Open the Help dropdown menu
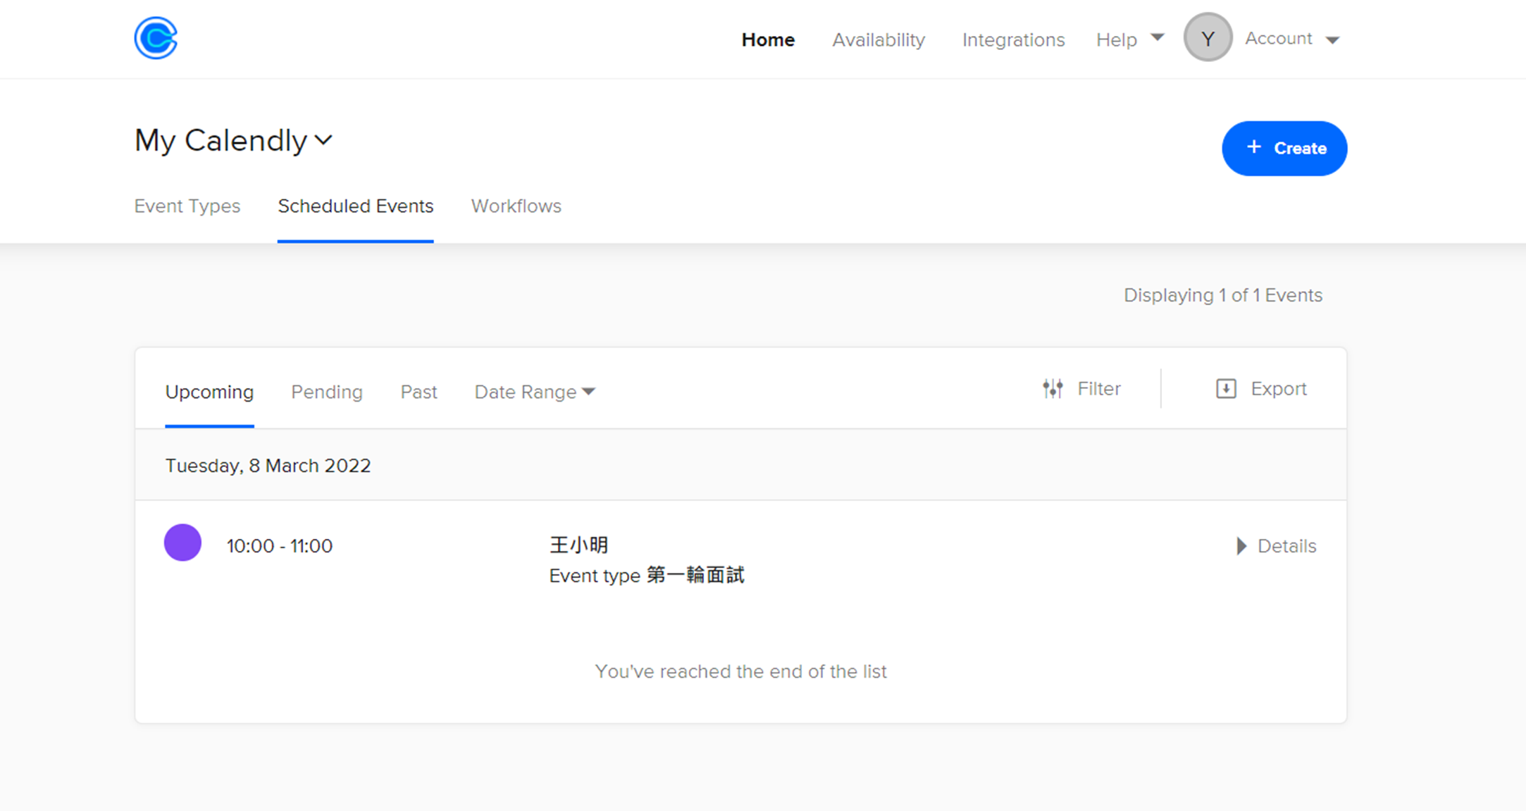Viewport: 1526px width, 811px height. click(1130, 39)
